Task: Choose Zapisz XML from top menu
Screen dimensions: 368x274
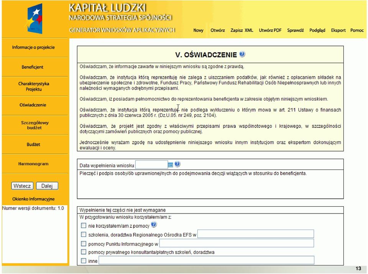Action: click(x=242, y=30)
